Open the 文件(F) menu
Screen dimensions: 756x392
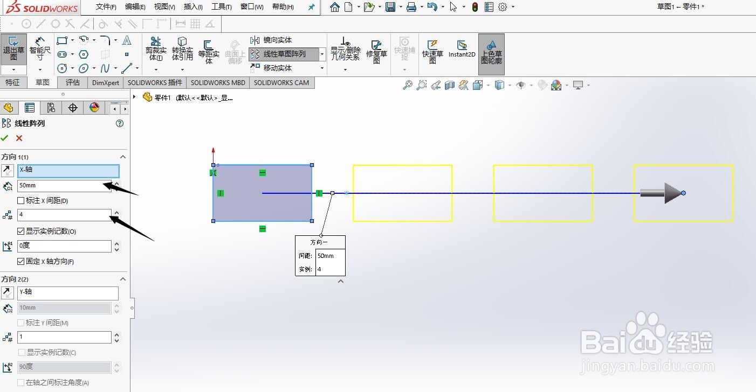106,7
